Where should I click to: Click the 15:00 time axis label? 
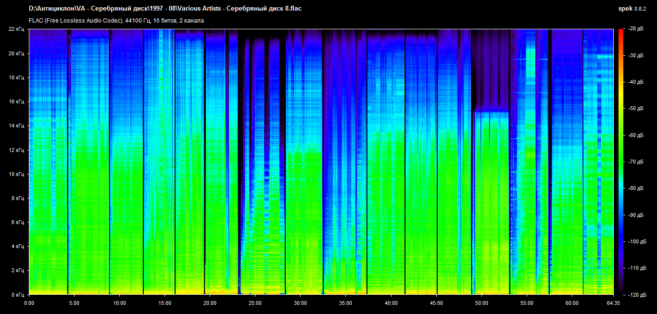(165, 303)
